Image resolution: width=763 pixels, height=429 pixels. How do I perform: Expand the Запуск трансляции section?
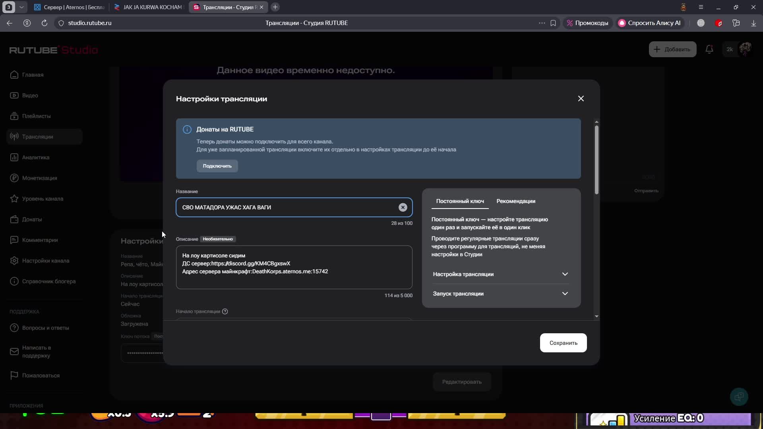(501, 294)
